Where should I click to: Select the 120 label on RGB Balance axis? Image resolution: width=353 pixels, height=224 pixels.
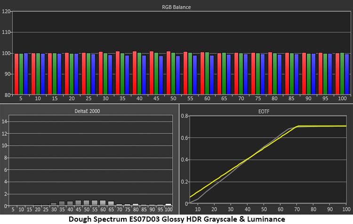click(6, 11)
